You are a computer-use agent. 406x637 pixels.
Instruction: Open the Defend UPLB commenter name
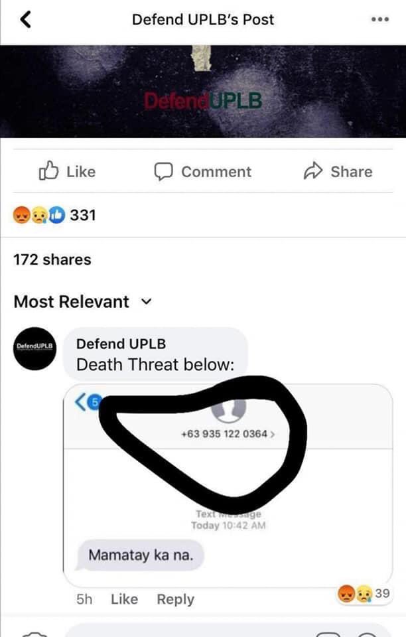pos(121,344)
